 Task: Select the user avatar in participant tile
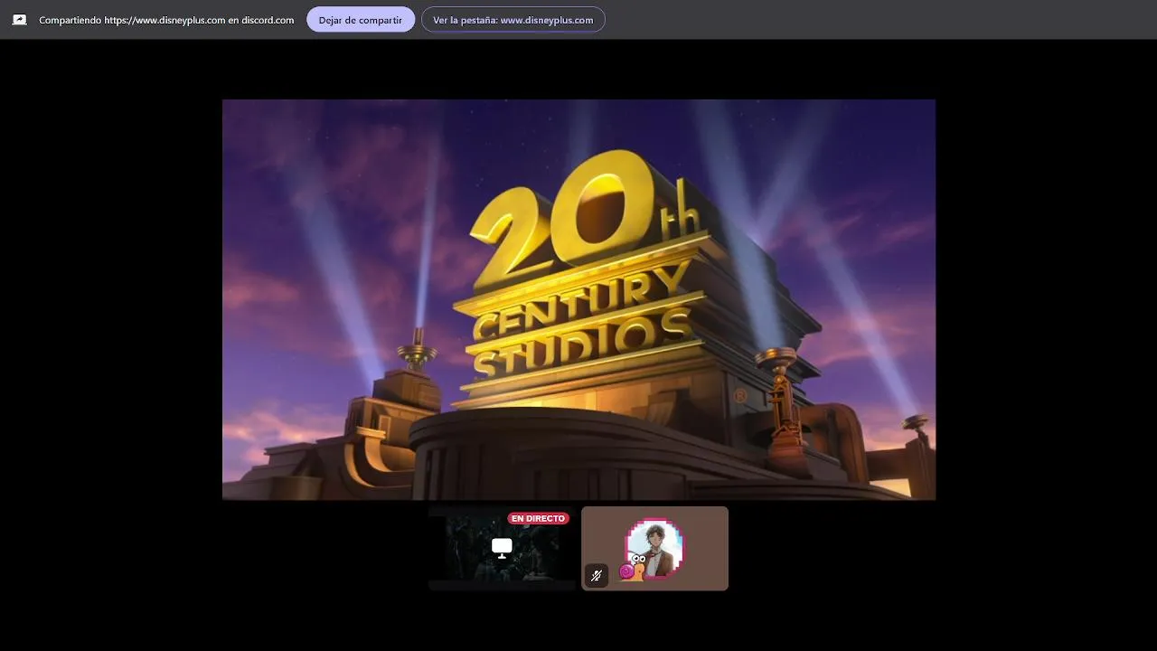[655, 547]
